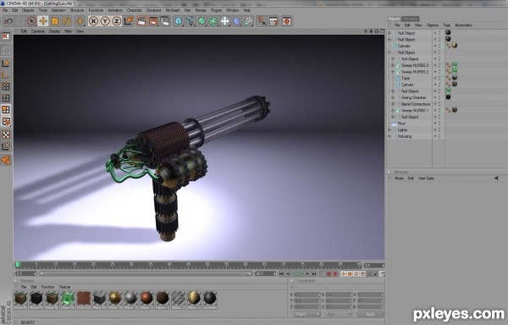Click the red record keyframe button
Screen dimensions: 508x325
329,274
